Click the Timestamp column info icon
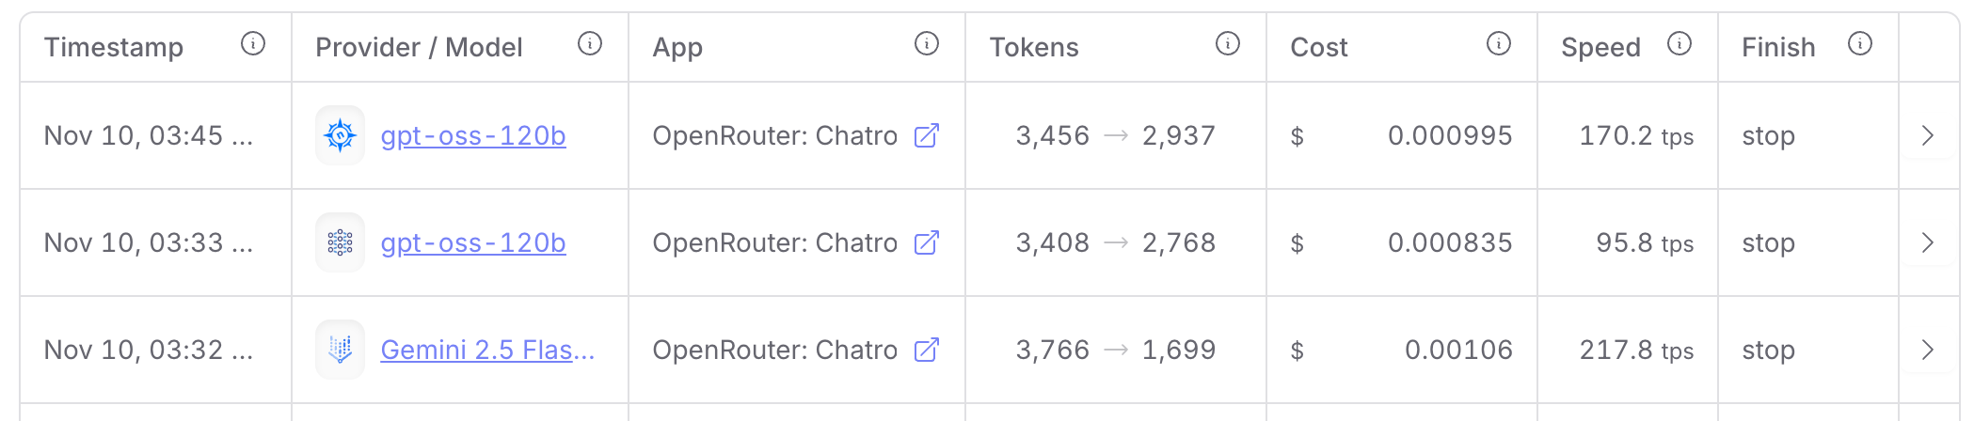1974x421 pixels. click(253, 43)
